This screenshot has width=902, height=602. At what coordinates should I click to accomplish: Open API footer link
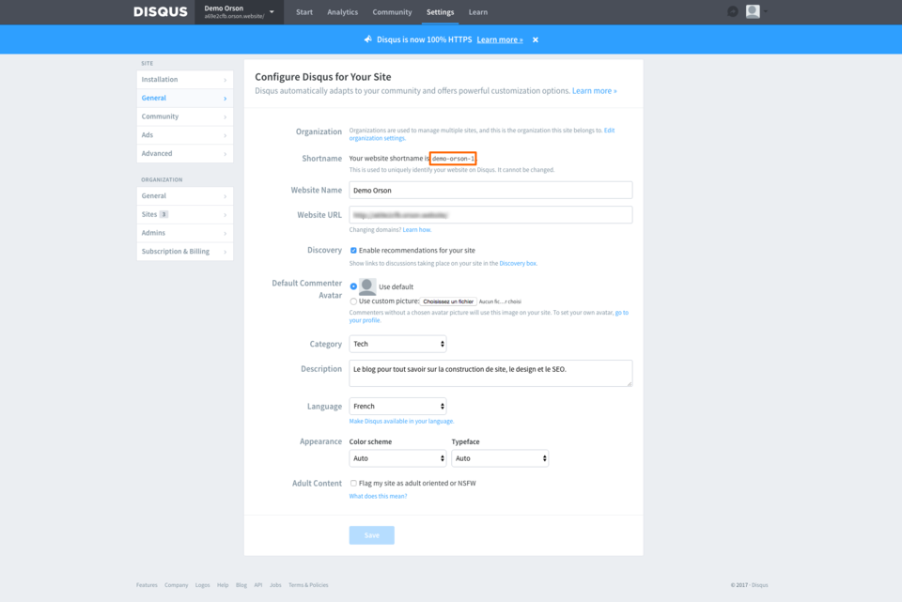coord(258,585)
